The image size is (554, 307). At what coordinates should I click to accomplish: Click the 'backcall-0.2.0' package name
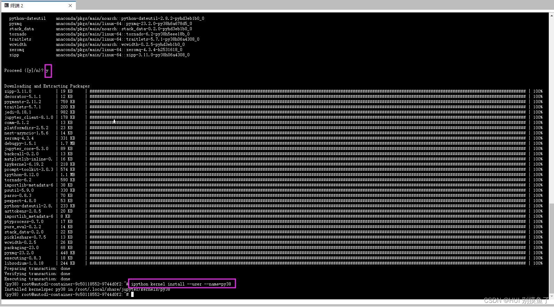22,154
